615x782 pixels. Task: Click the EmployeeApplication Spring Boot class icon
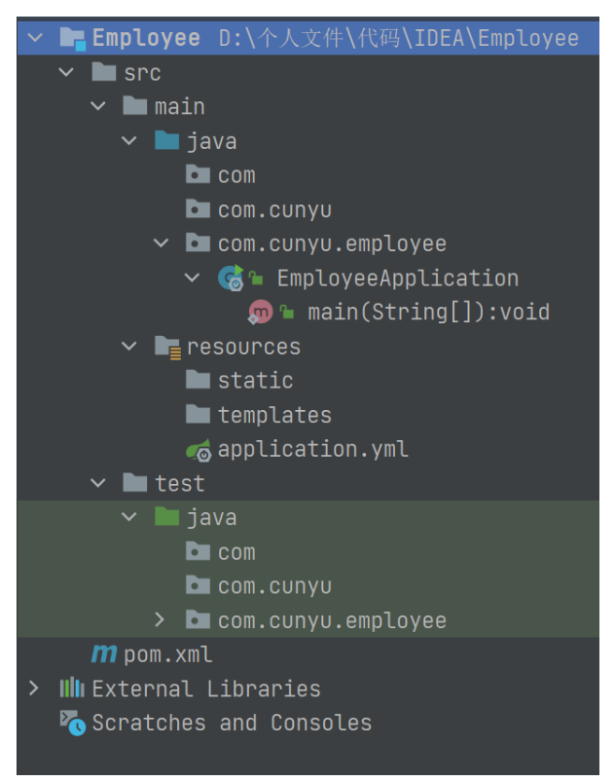tap(231, 279)
